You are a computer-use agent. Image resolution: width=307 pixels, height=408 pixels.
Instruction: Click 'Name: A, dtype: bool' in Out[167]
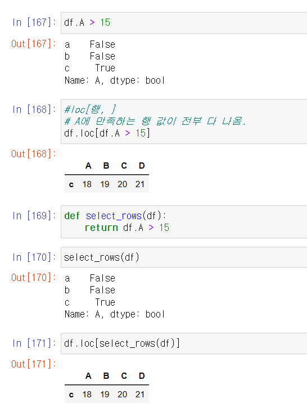tap(115, 80)
